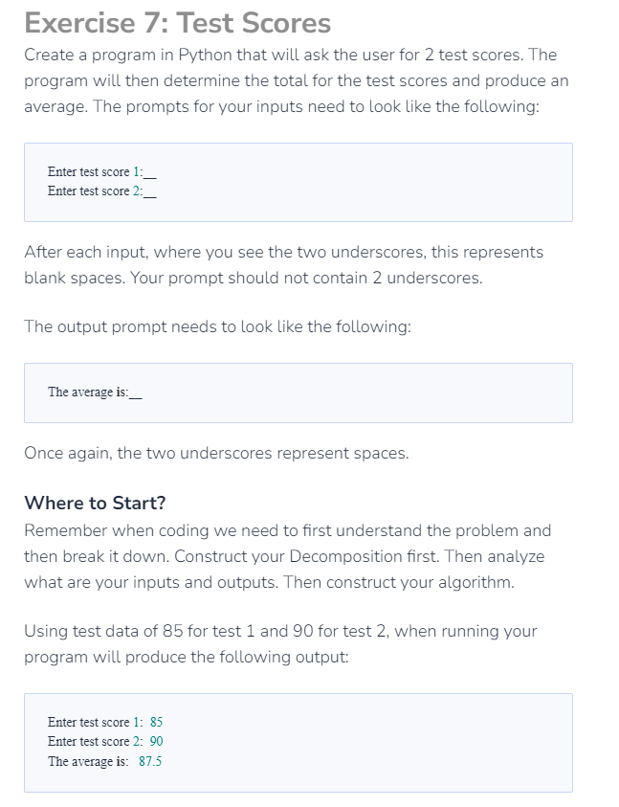Click "Enter test score 1:__" in first code box
The width and height of the screenshot is (619, 807).
point(101,172)
